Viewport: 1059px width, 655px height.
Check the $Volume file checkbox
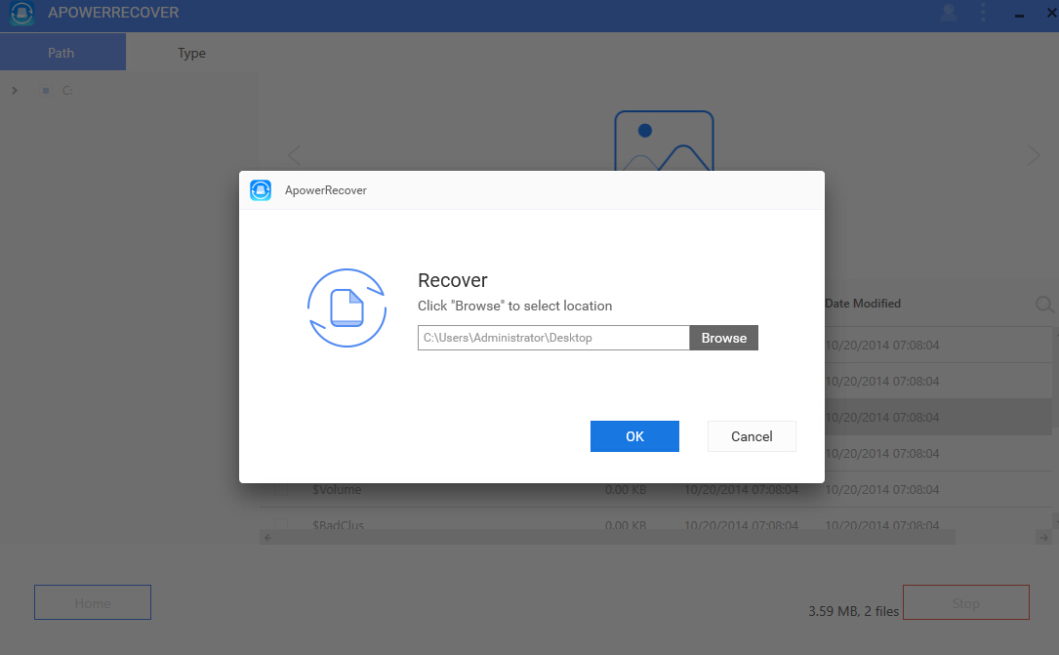click(281, 490)
